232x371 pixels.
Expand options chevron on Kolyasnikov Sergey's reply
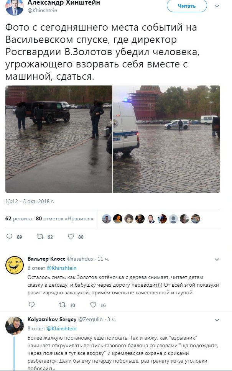point(217,320)
